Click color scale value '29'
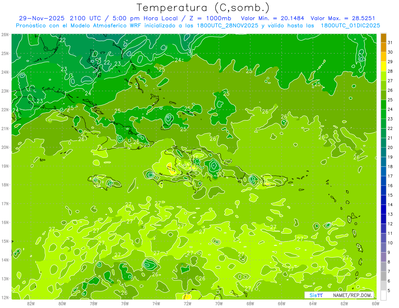The width and height of the screenshot is (399, 308). point(390,62)
